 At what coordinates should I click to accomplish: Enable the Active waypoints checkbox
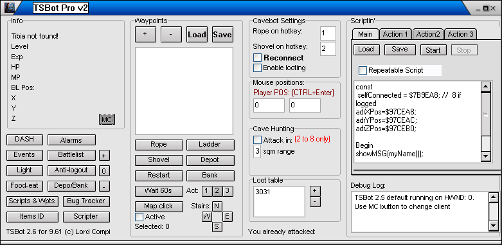139,217
